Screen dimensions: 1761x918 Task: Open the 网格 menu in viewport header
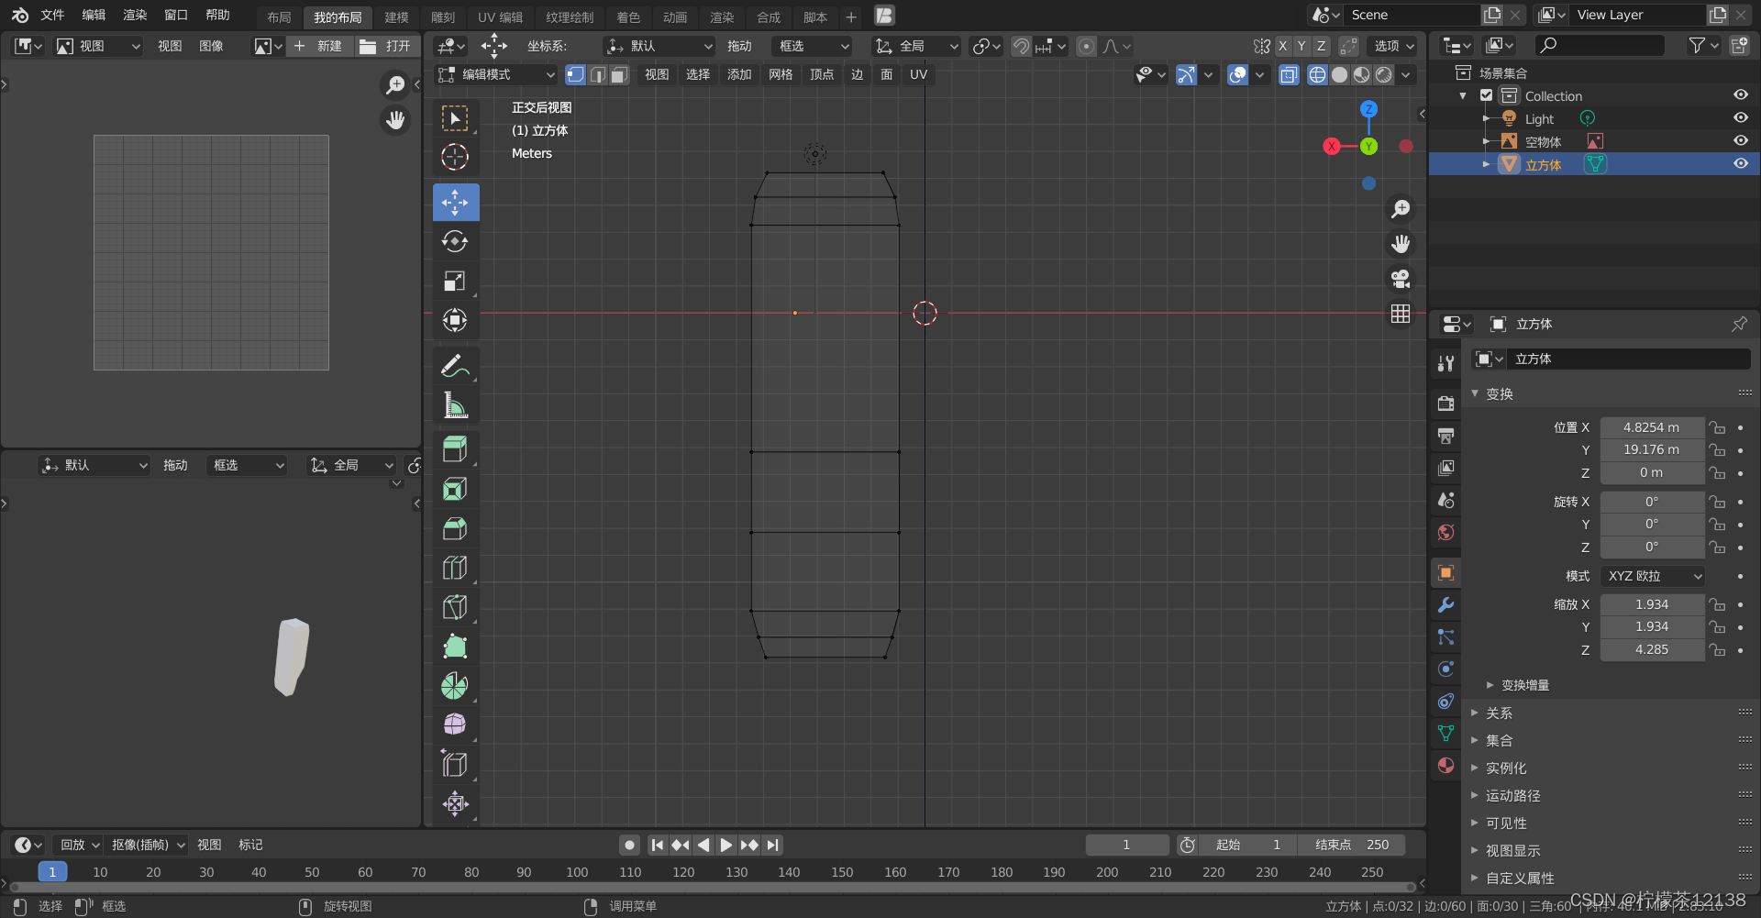781,75
